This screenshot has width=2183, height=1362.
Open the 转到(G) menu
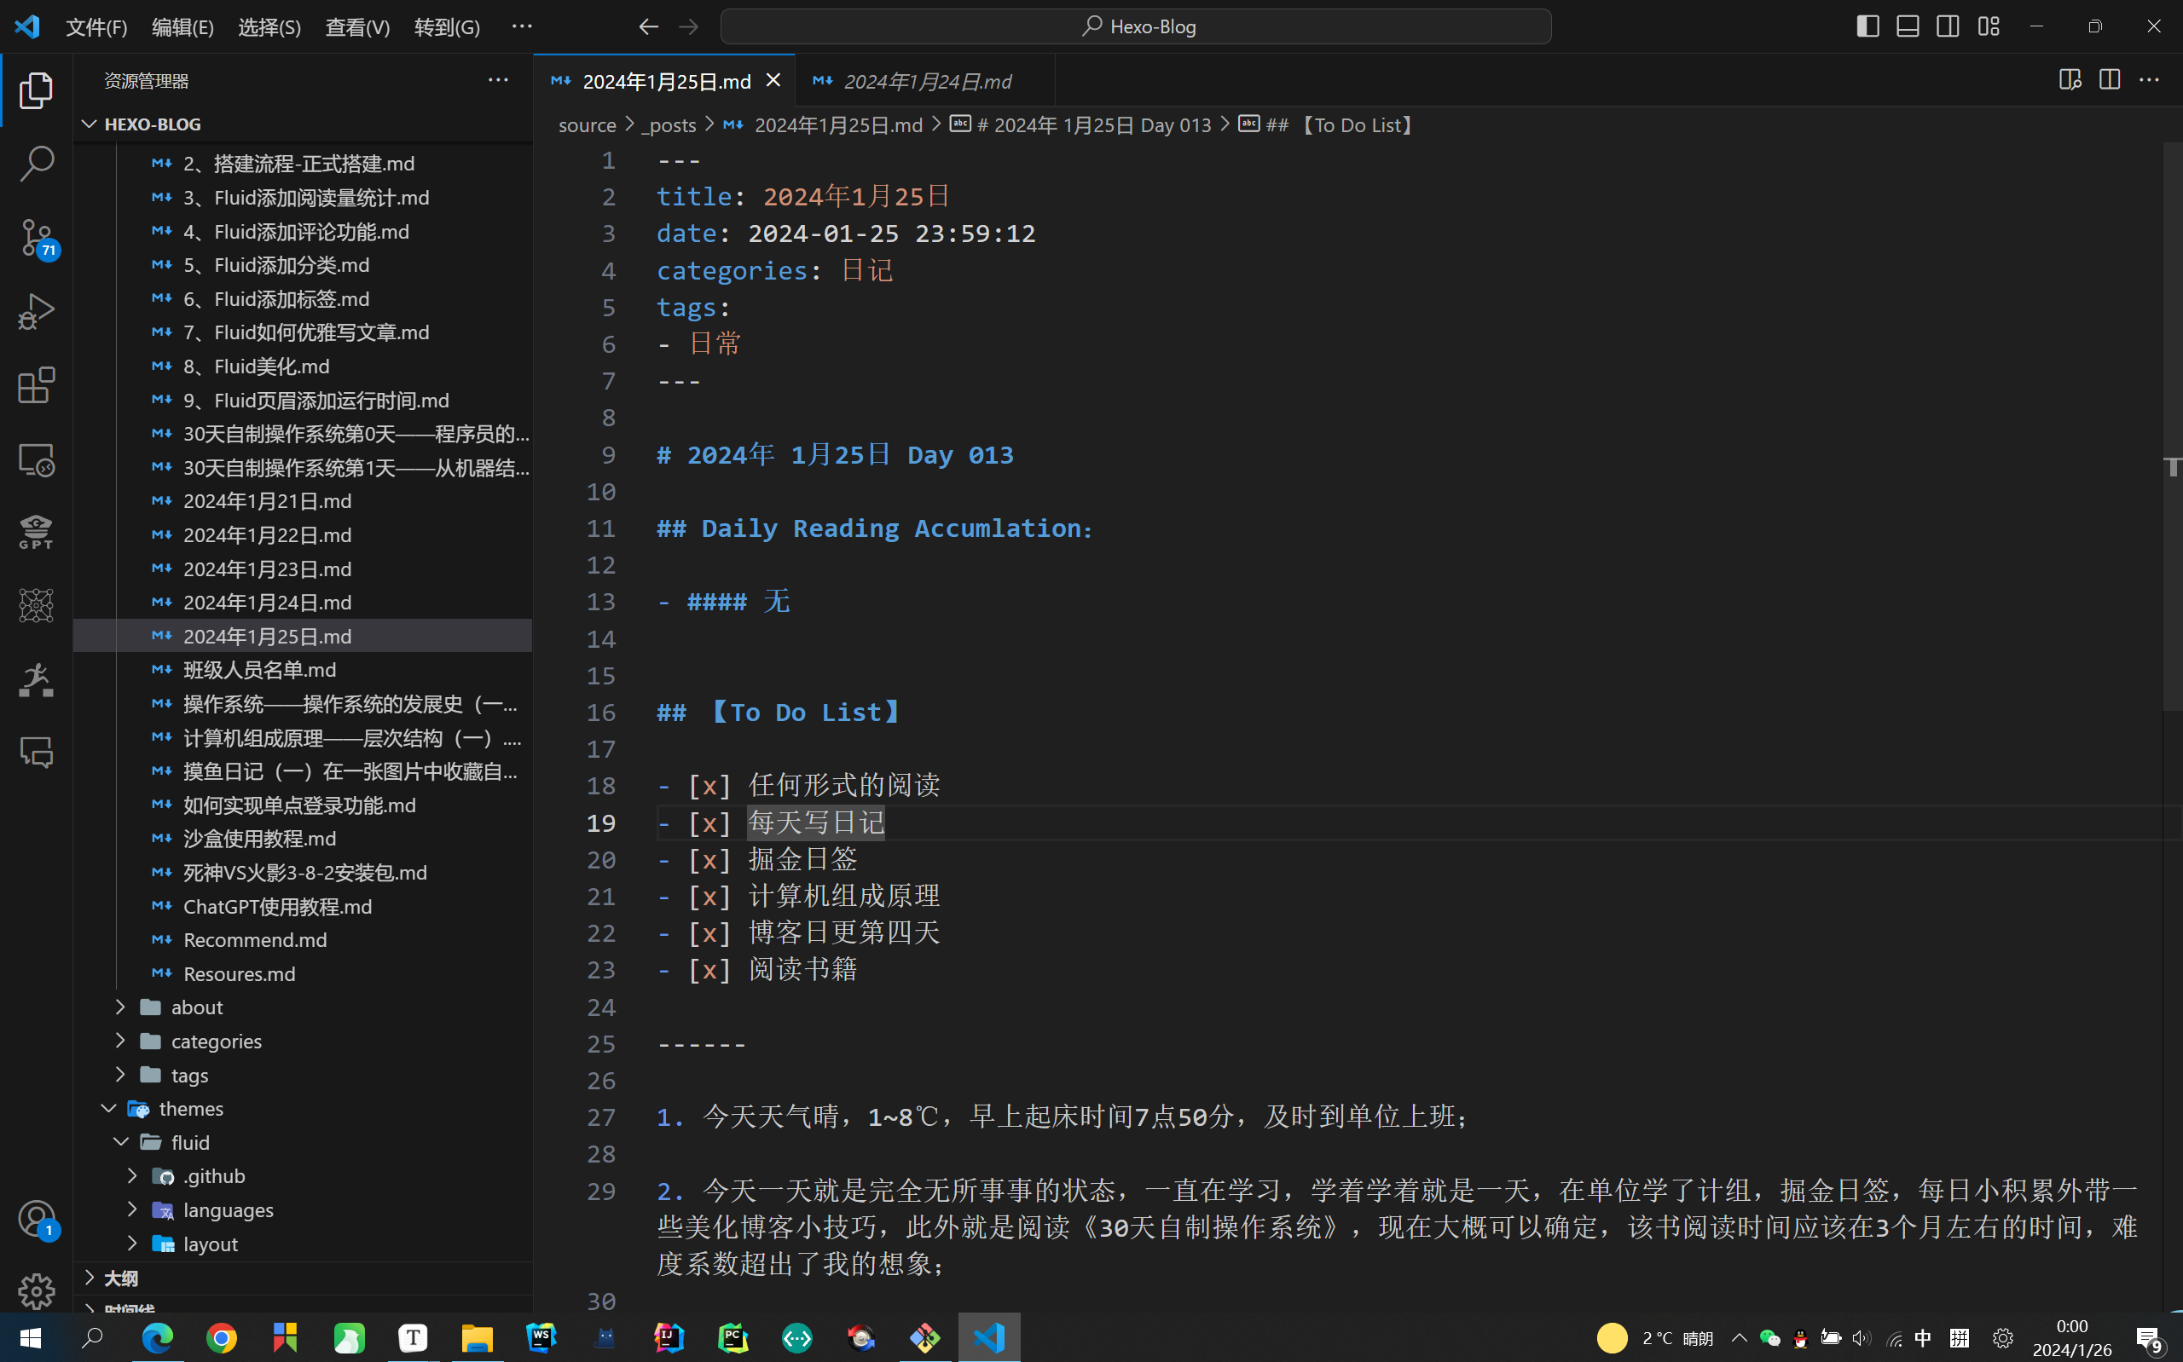447,27
